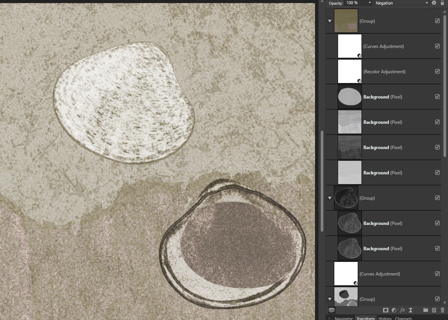Viewport: 448px width, 320px height.
Task: Toggle visibility of the dark shell Group layer
Action: [x=437, y=198]
